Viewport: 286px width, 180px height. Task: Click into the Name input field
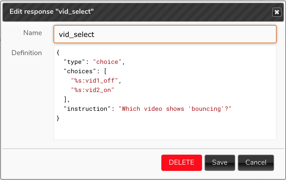165,34
